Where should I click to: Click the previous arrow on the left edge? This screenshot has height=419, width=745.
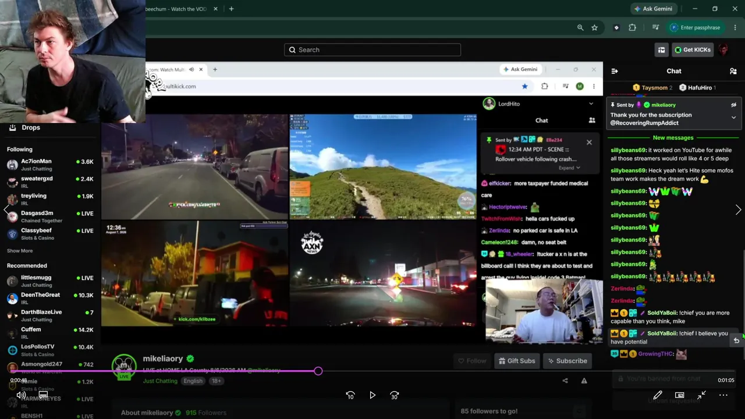pyautogui.click(x=6, y=210)
